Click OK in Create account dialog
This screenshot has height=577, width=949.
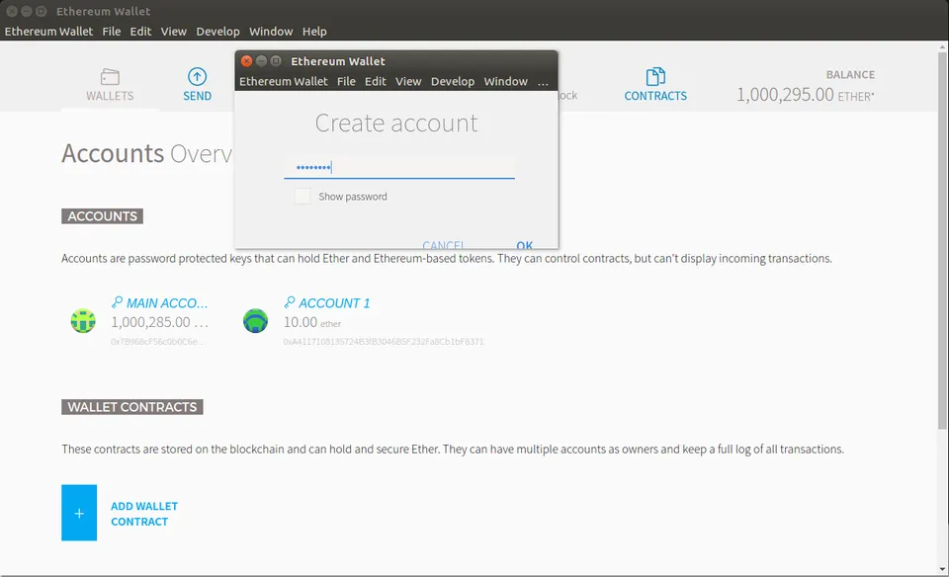pos(525,245)
